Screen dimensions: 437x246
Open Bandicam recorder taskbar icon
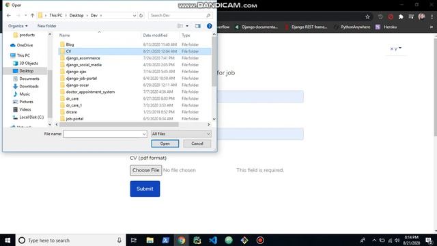click(x=260, y=240)
